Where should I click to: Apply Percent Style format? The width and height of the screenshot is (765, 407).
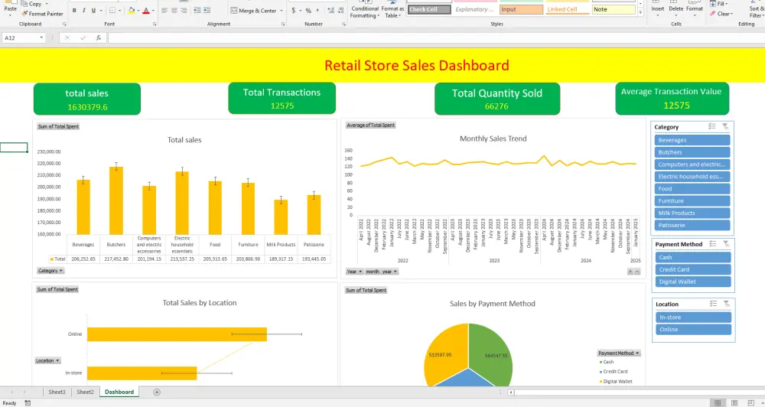[308, 10]
